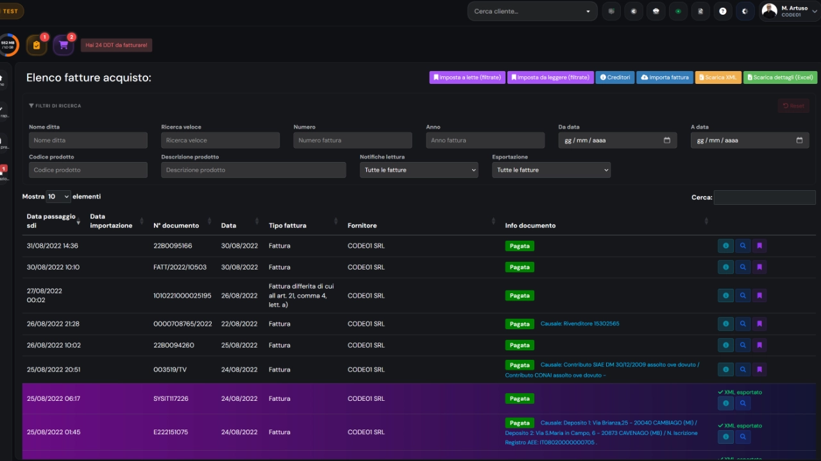Viewport: 821px width, 461px height.
Task: Focus the Numero fattura input field
Action: [353, 140]
